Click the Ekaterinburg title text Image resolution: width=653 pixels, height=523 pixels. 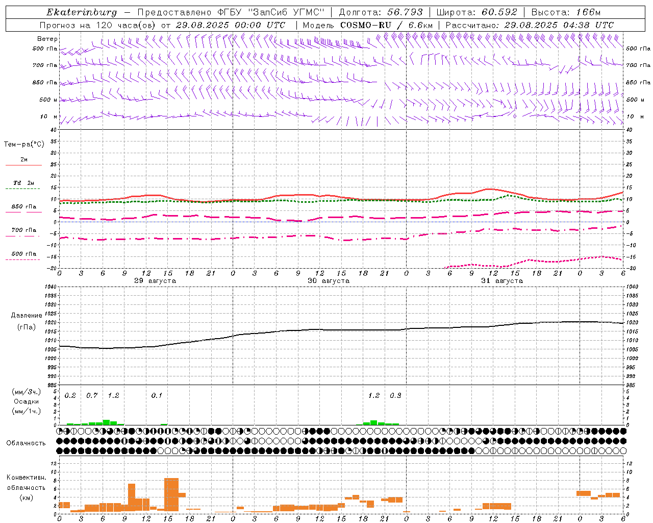click(82, 12)
